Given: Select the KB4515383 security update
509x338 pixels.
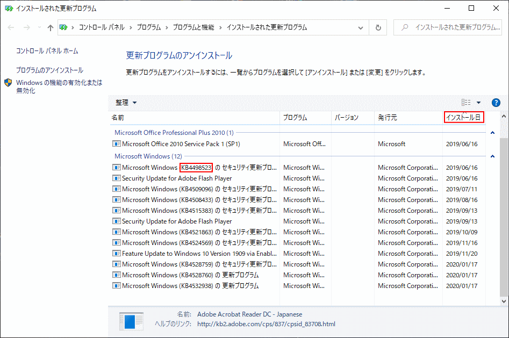Looking at the screenshot, I should pos(199,211).
